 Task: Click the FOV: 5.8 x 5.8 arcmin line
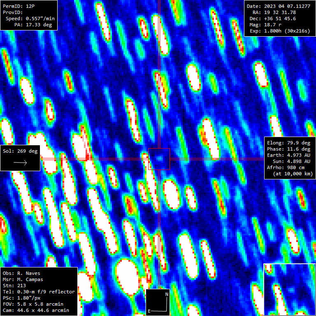[33, 304]
